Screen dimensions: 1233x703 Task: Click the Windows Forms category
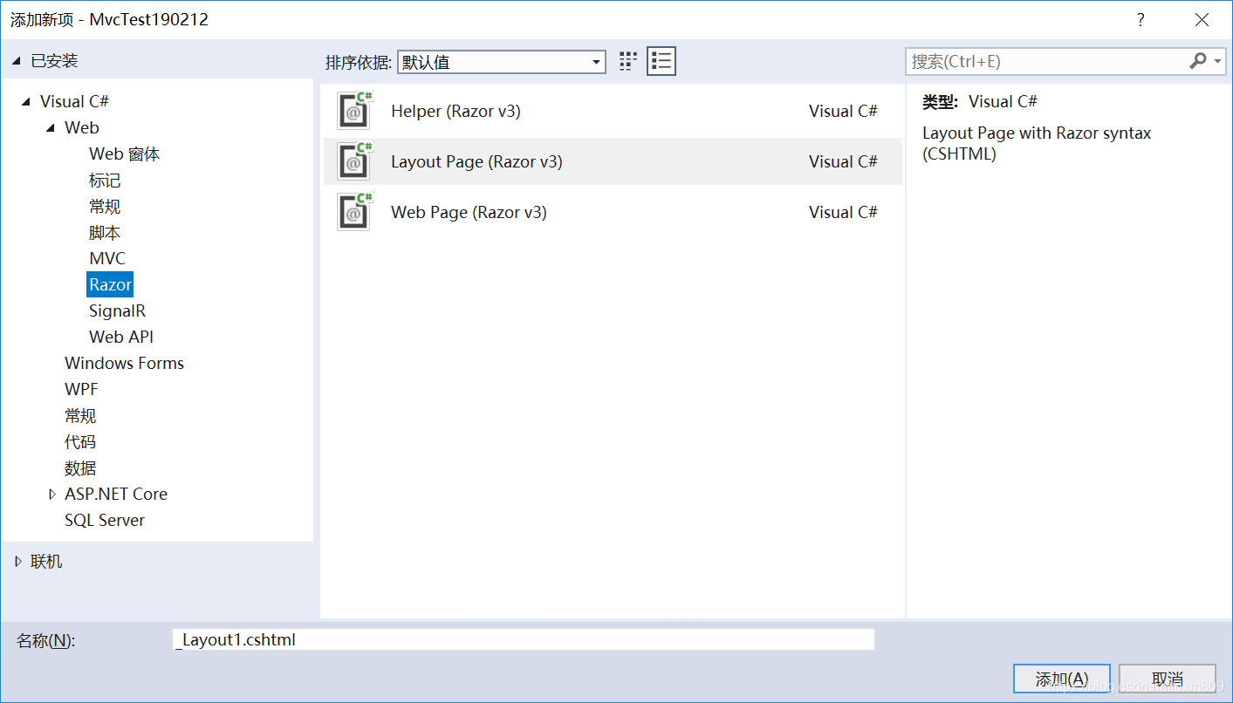[124, 363]
